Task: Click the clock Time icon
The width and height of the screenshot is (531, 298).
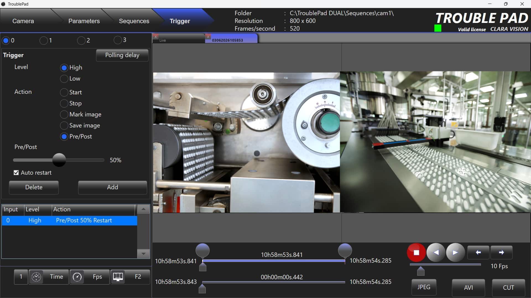Action: (36, 277)
